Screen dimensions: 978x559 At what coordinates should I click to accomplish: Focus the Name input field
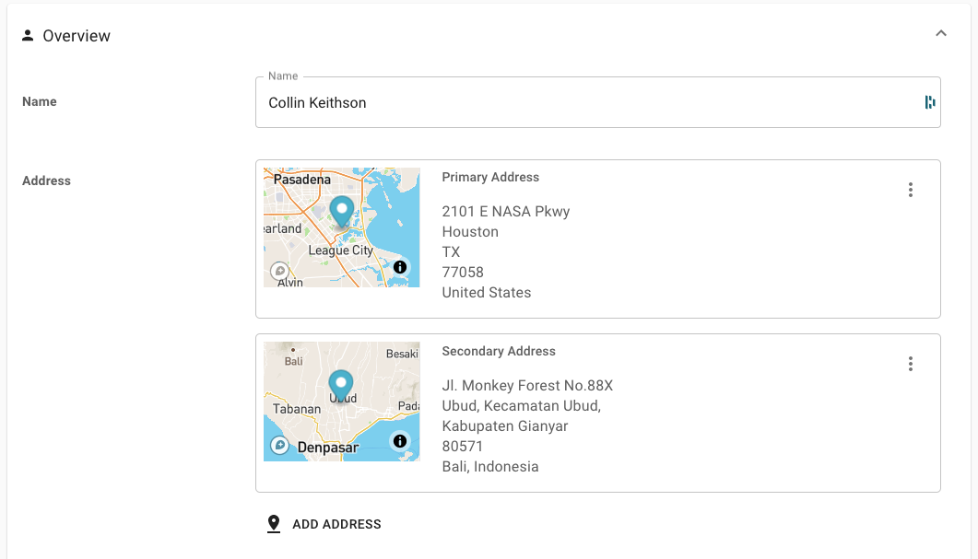coord(590,102)
